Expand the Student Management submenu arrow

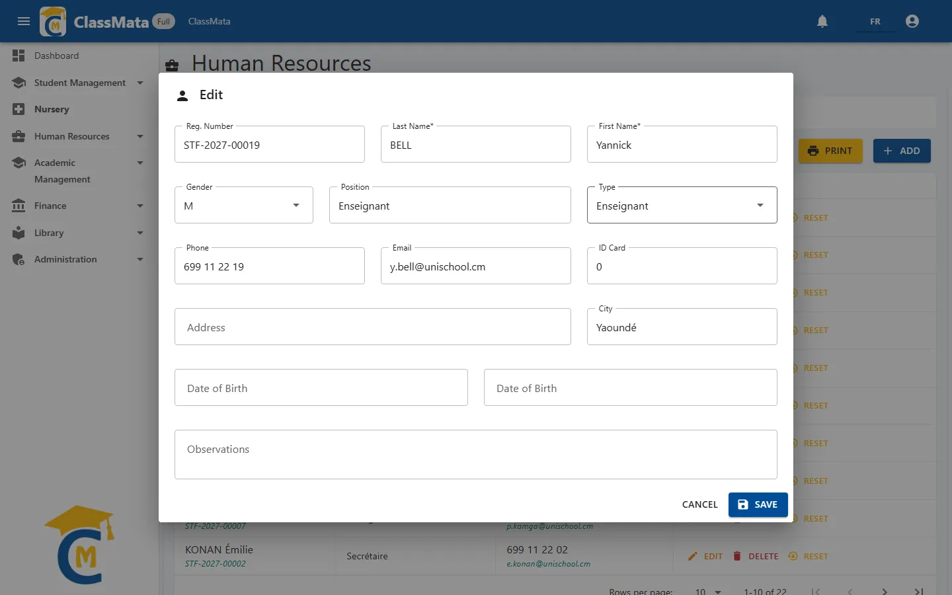pos(140,83)
